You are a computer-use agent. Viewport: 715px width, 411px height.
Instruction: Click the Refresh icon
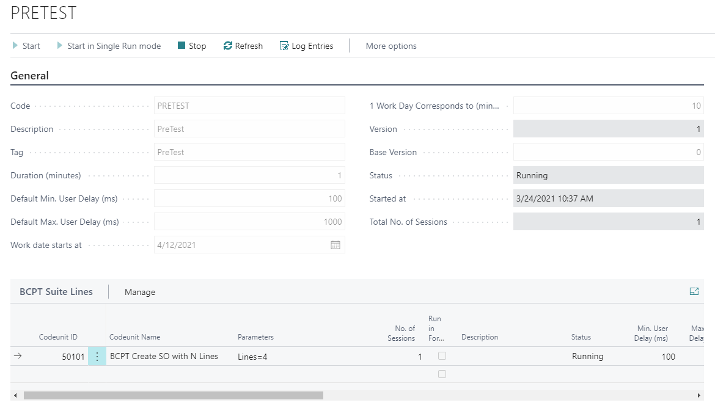[x=227, y=46]
